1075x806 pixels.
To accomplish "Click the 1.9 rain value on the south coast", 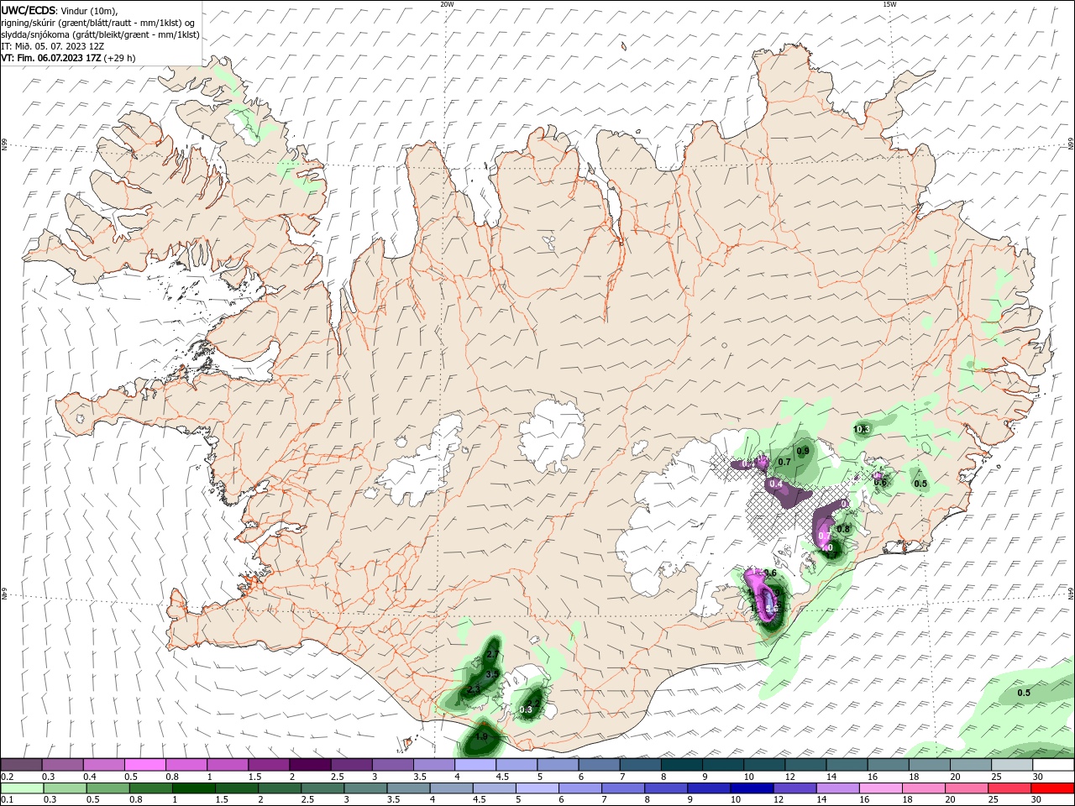I will (x=481, y=737).
